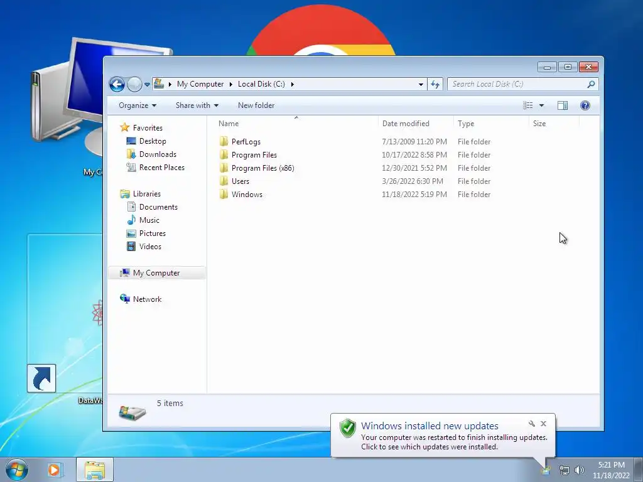Select the Windows folder icon

(224, 195)
